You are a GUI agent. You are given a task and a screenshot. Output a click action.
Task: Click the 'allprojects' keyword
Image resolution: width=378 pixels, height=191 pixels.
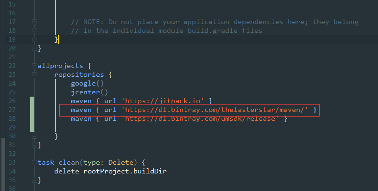pos(60,66)
